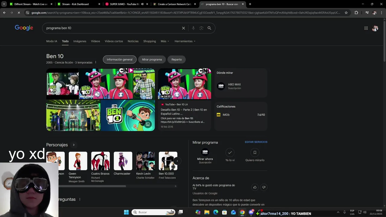This screenshot has width=386, height=217.
Task: Open Discord from the taskbar
Action: [x=251, y=212]
